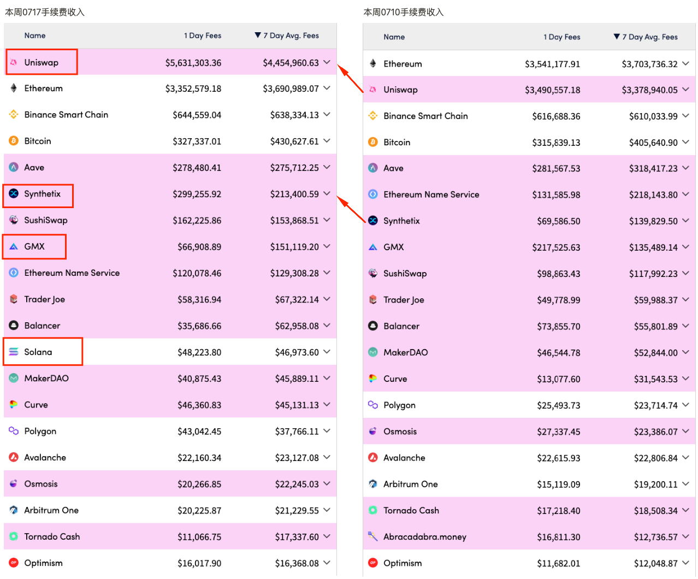Open the Trader Joe name link in the 0710 table
Screen dimensions: 698x579
[x=404, y=300]
